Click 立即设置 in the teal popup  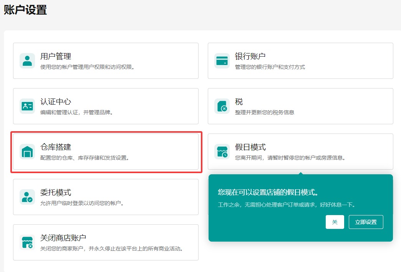[x=366, y=222]
